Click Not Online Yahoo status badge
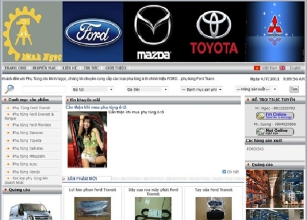The image size is (307, 220). [x=275, y=132]
